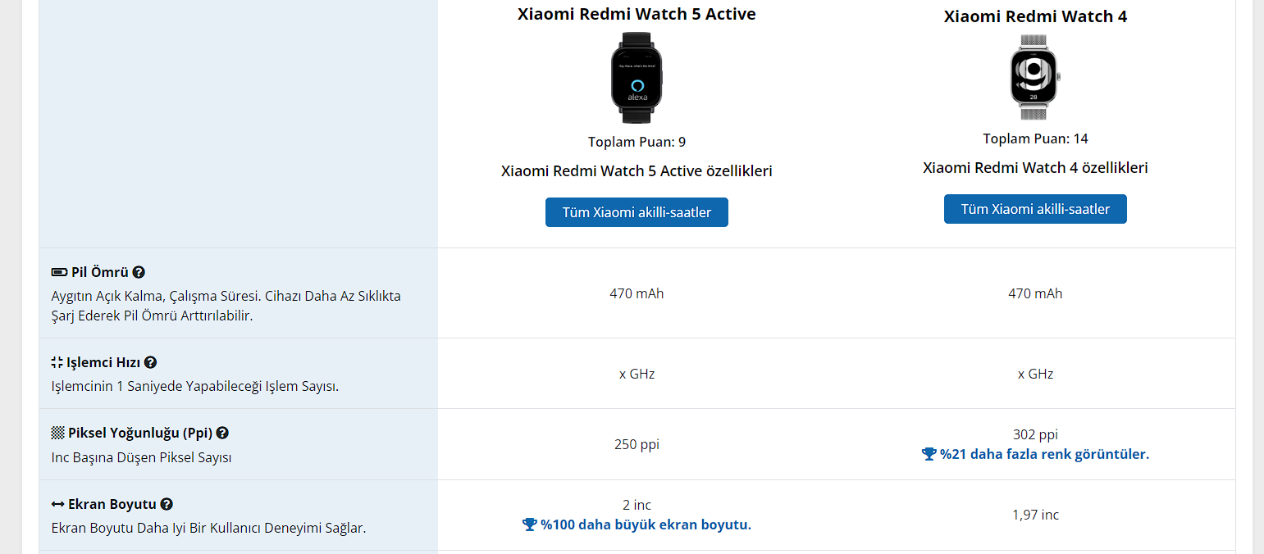Click Xiaomi Redmi Watch 4 title

point(1035,16)
